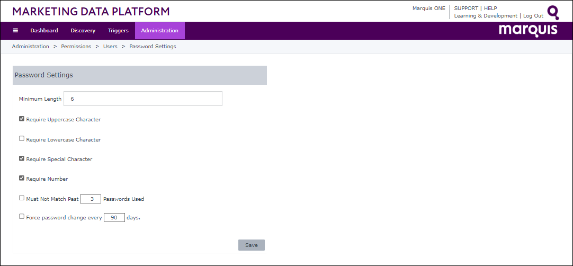The image size is (573, 266).
Task: Check Force password change option
Action: pyautogui.click(x=22, y=217)
